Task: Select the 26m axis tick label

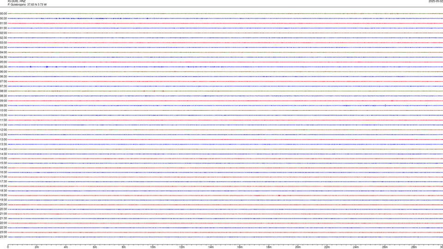Action: tap(385, 247)
